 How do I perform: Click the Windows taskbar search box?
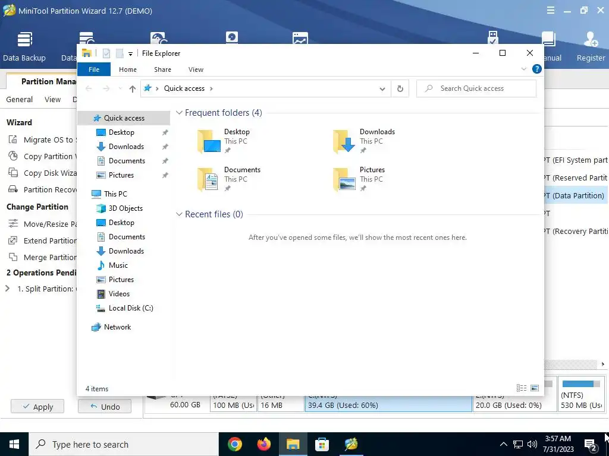pos(124,444)
